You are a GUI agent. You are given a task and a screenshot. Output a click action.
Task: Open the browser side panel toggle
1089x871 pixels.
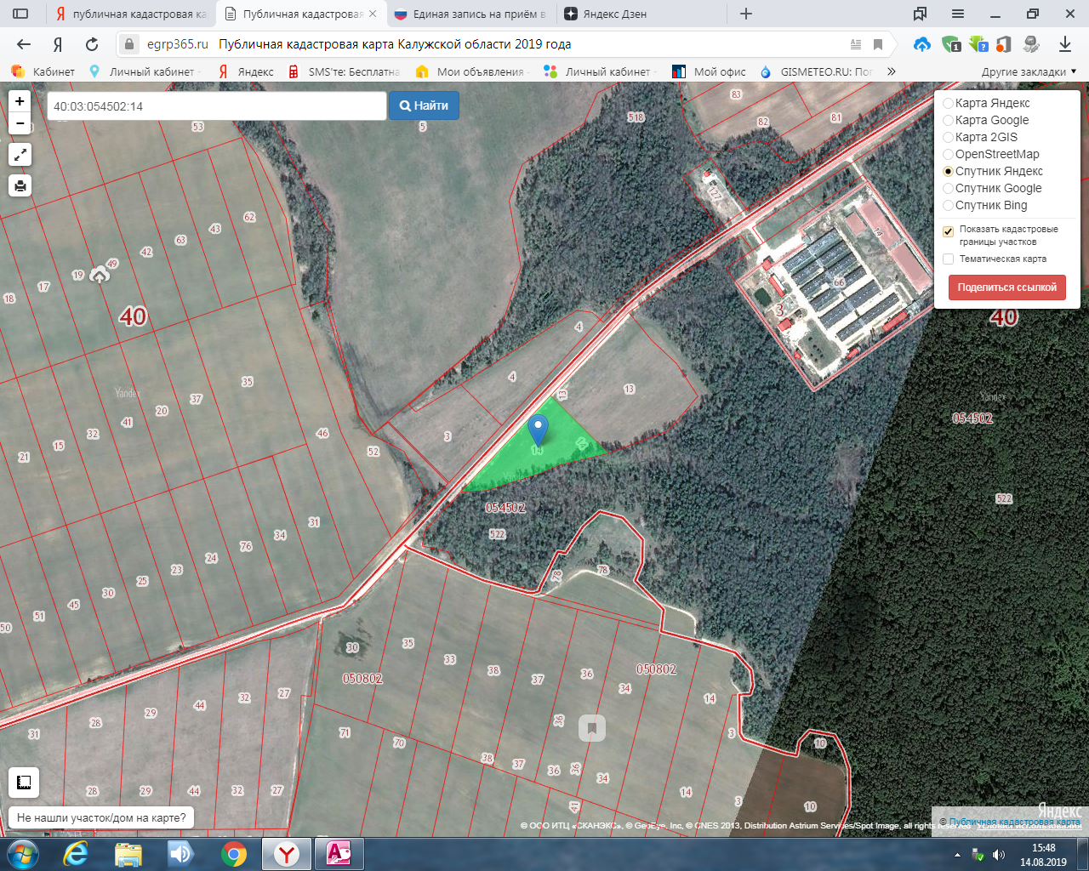pyautogui.click(x=20, y=14)
